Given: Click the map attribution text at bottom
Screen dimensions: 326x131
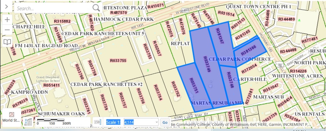Looking at the screenshot, I should (241, 125).
